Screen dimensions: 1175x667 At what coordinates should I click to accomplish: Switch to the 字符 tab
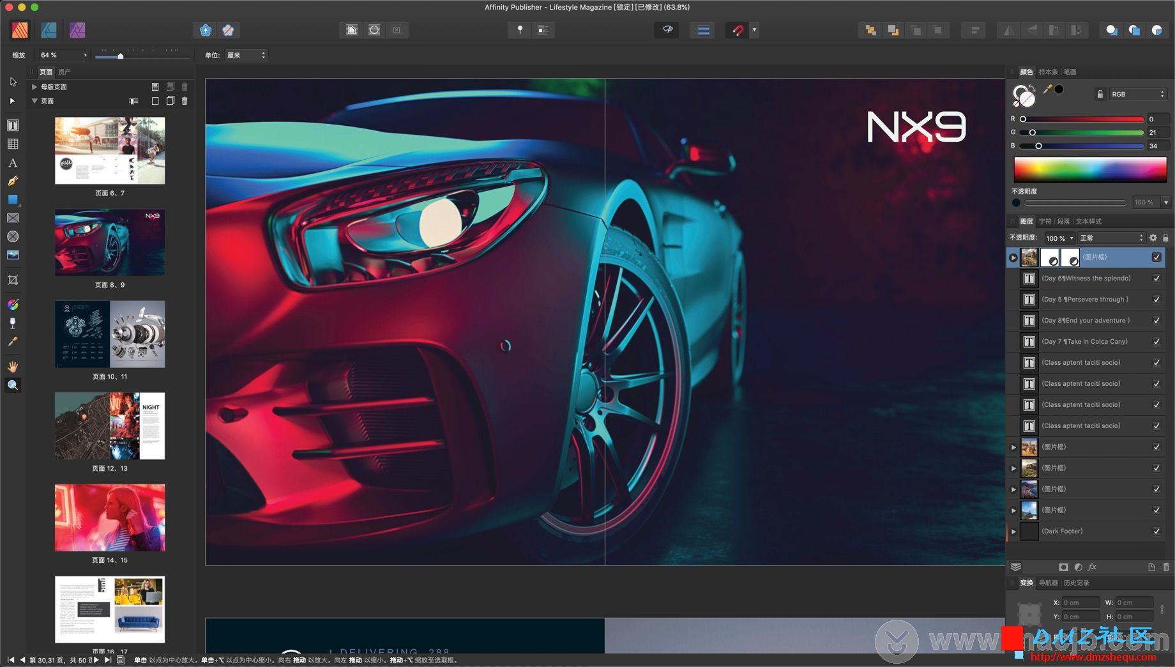click(x=1045, y=222)
